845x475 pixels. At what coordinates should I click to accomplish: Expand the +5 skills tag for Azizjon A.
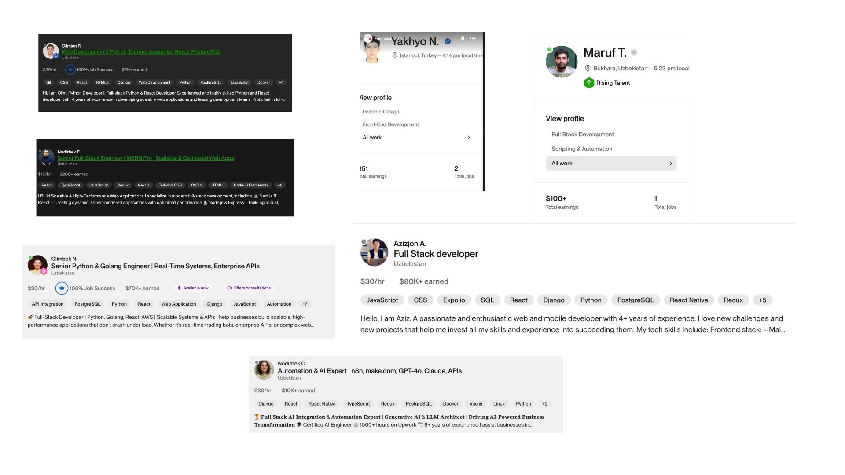point(763,300)
